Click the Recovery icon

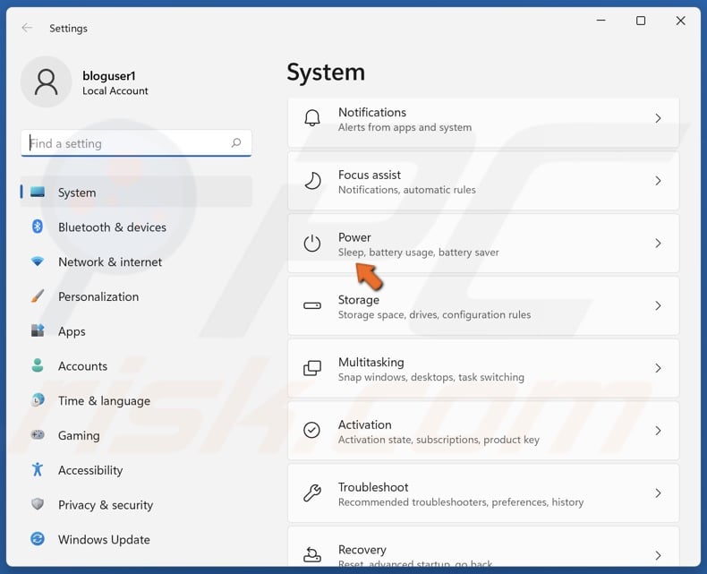[x=312, y=554]
